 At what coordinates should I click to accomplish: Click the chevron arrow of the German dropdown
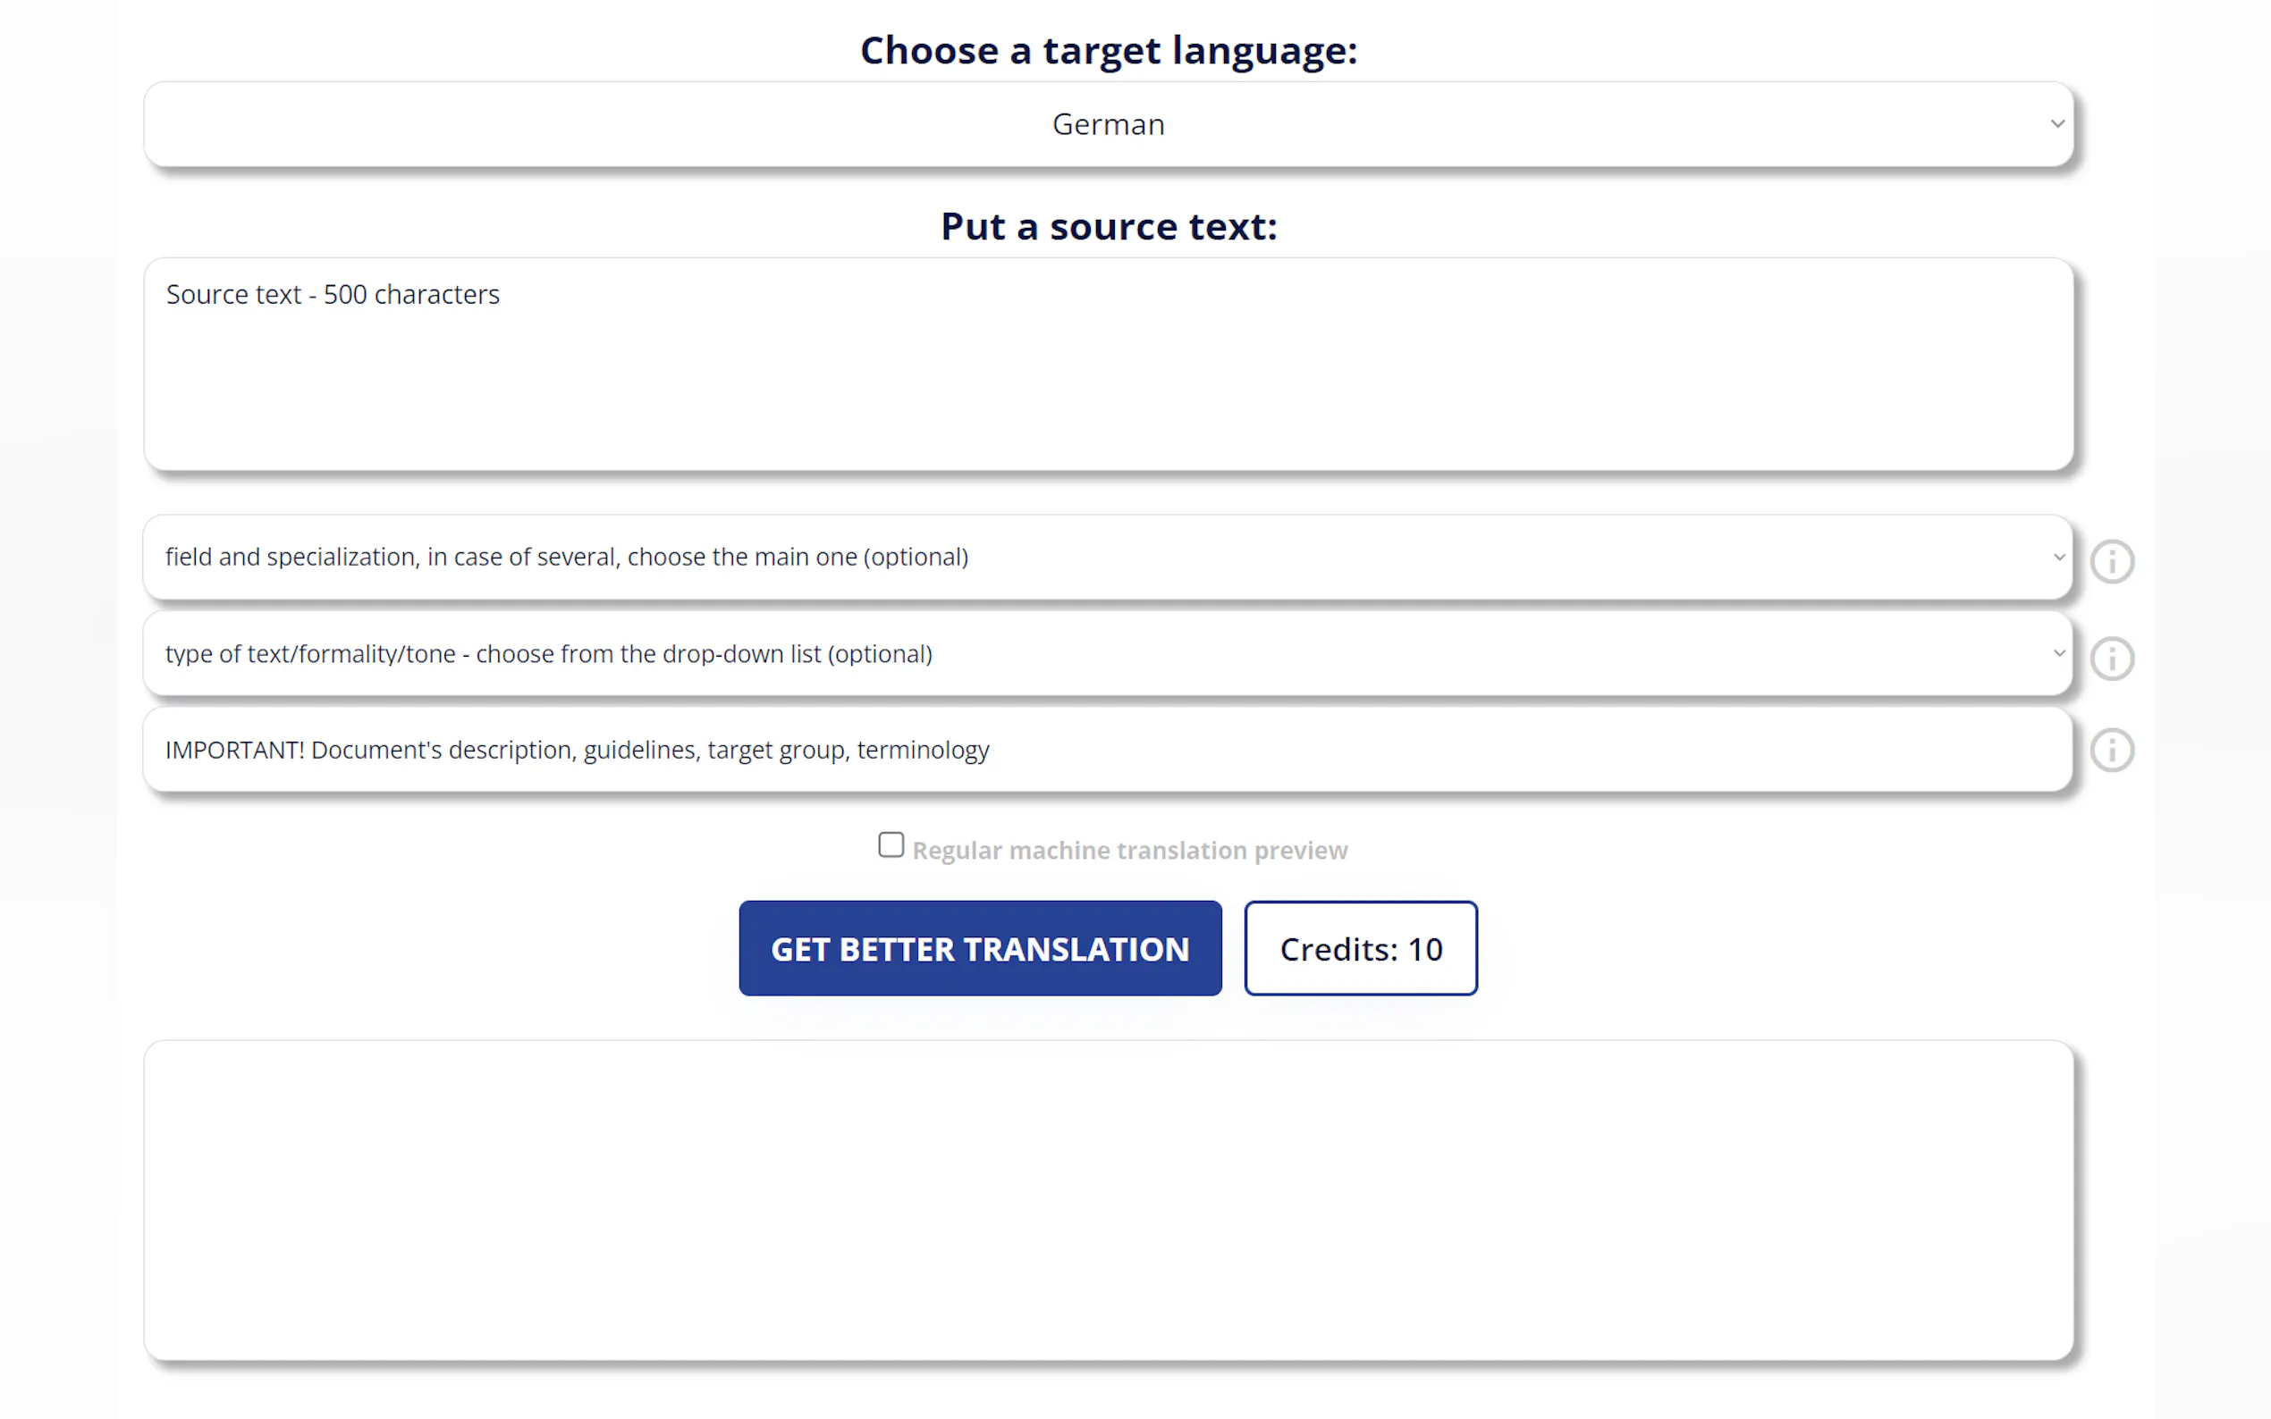[2057, 124]
